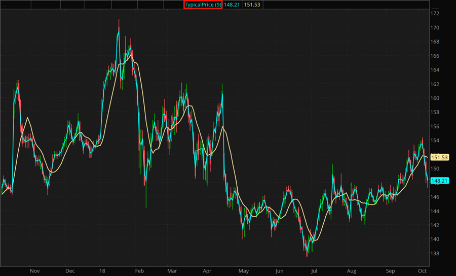Click the Dec label on time axis
This screenshot has width=456, height=276.
[x=70, y=271]
